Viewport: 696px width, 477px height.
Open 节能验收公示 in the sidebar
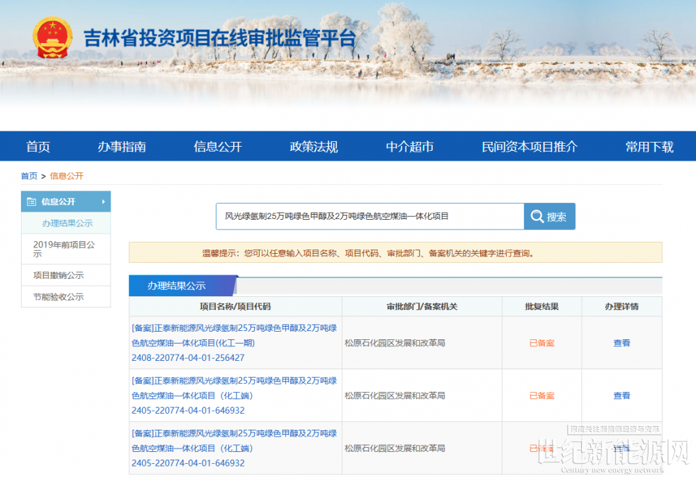tap(58, 297)
